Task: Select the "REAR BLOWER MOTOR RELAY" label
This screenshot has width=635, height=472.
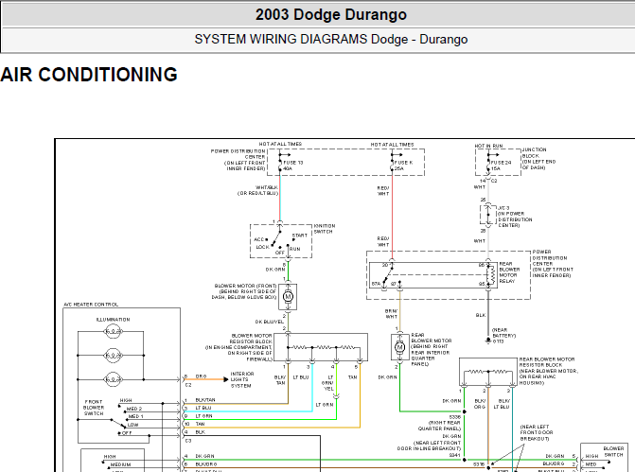Action: point(509,272)
